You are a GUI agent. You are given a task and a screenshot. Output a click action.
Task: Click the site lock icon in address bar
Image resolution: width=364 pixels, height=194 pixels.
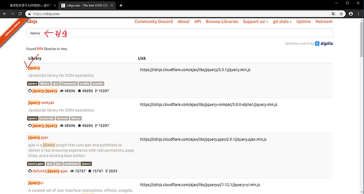29,14
